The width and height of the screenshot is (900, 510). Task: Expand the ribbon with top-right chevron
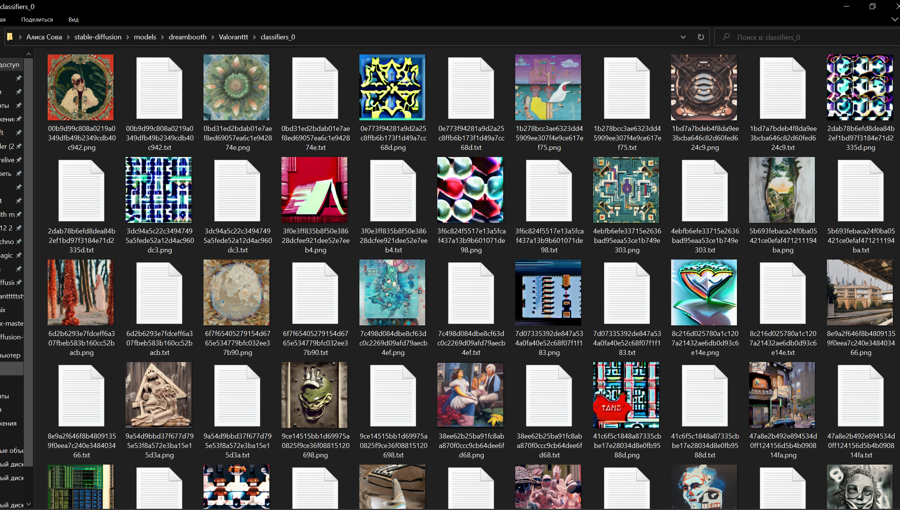(895, 19)
